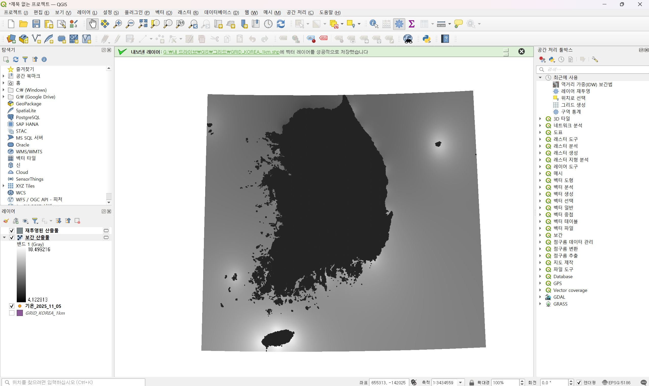Open Zoom Full extent tool
649x386 pixels.
coord(143,24)
